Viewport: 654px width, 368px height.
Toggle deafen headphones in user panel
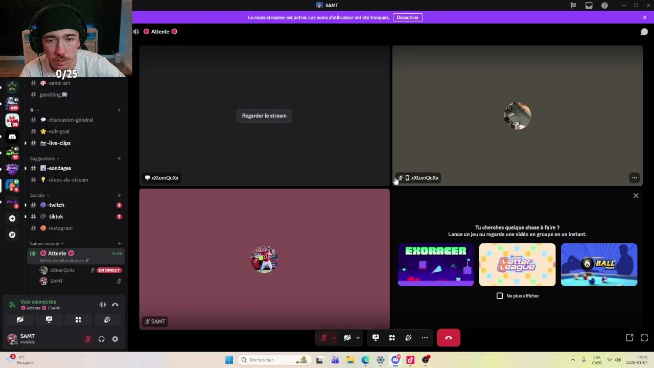(101, 339)
